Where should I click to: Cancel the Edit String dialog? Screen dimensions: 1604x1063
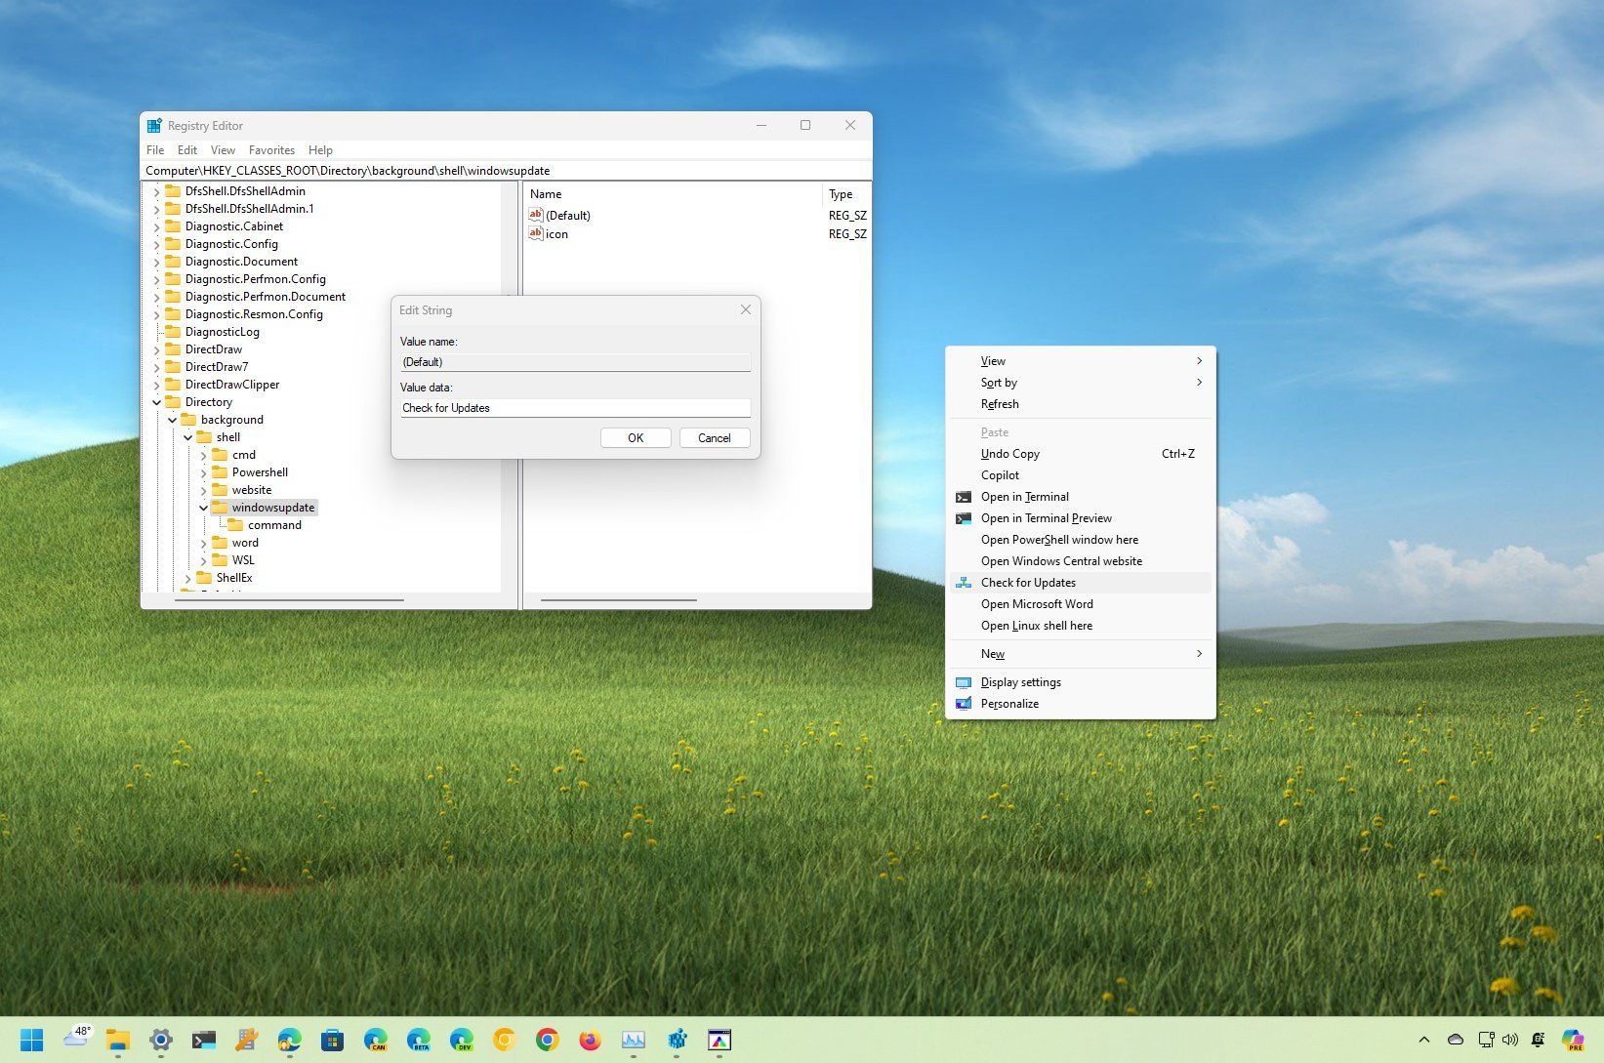(x=714, y=437)
